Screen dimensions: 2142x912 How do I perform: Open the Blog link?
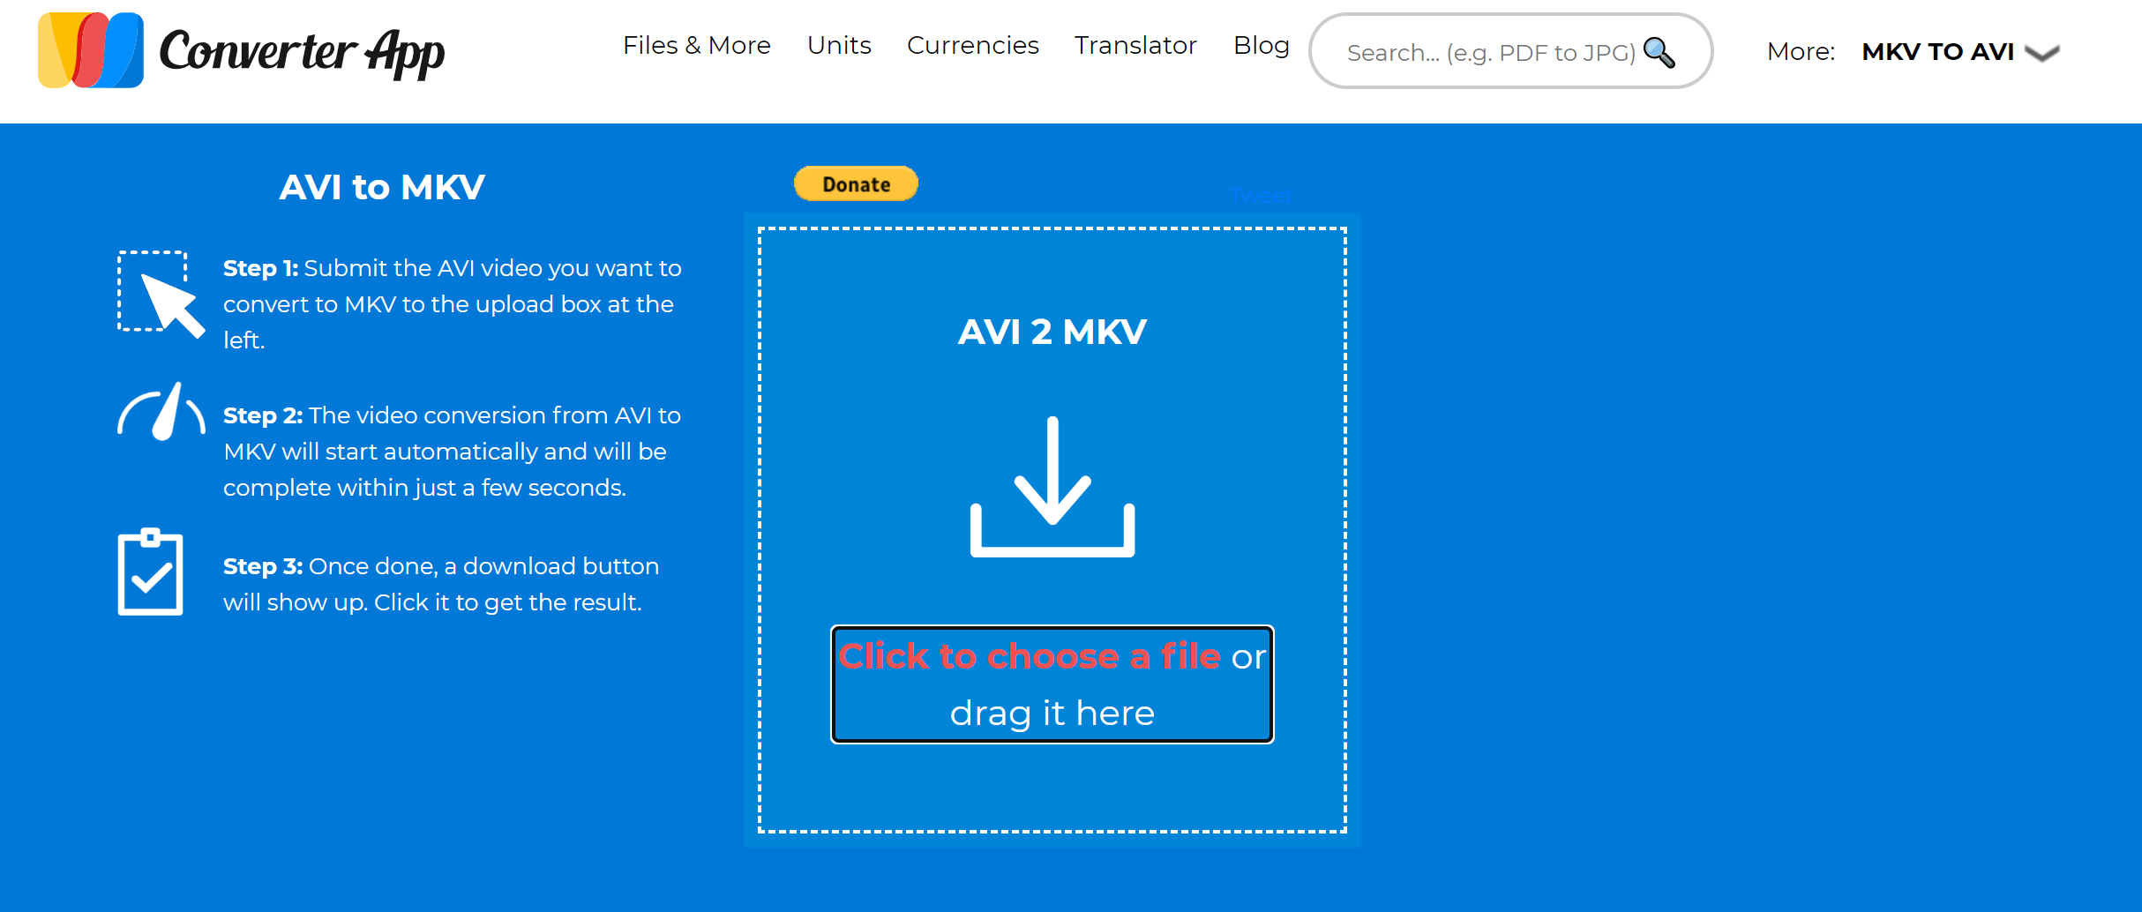coord(1261,45)
